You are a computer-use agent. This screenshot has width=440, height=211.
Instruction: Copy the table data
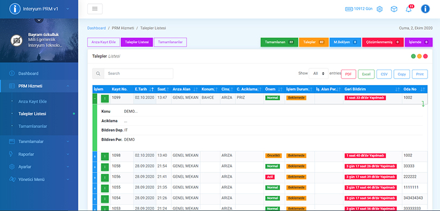pyautogui.click(x=402, y=74)
